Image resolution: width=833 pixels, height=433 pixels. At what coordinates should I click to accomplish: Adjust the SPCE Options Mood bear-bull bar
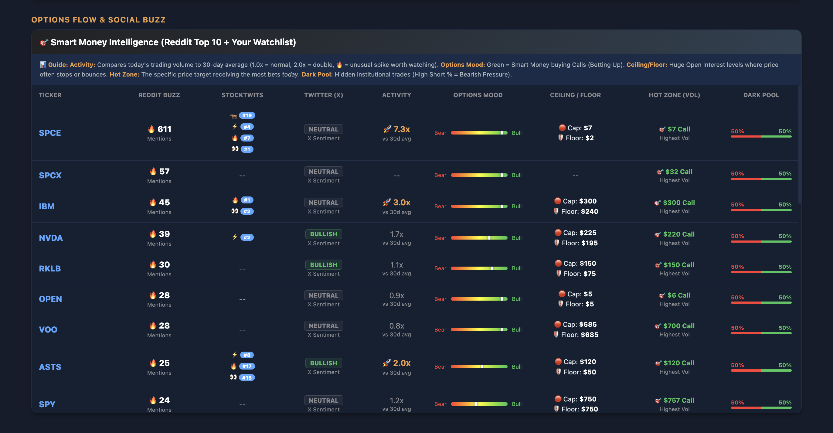point(479,133)
